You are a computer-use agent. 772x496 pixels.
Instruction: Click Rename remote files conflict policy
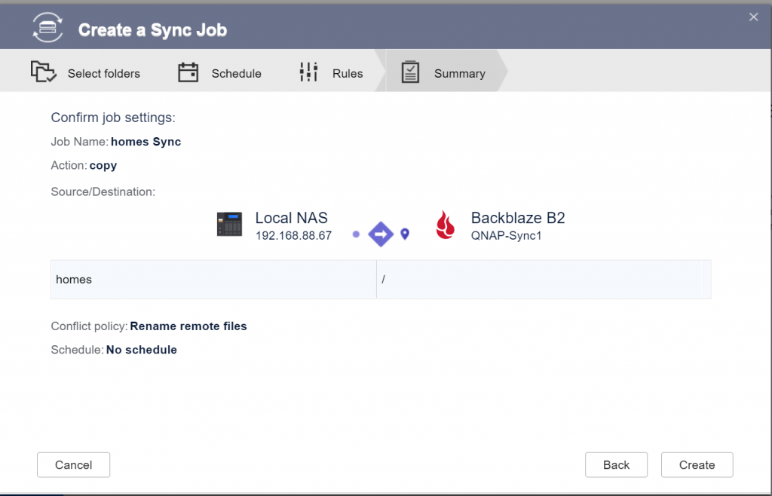pos(188,326)
